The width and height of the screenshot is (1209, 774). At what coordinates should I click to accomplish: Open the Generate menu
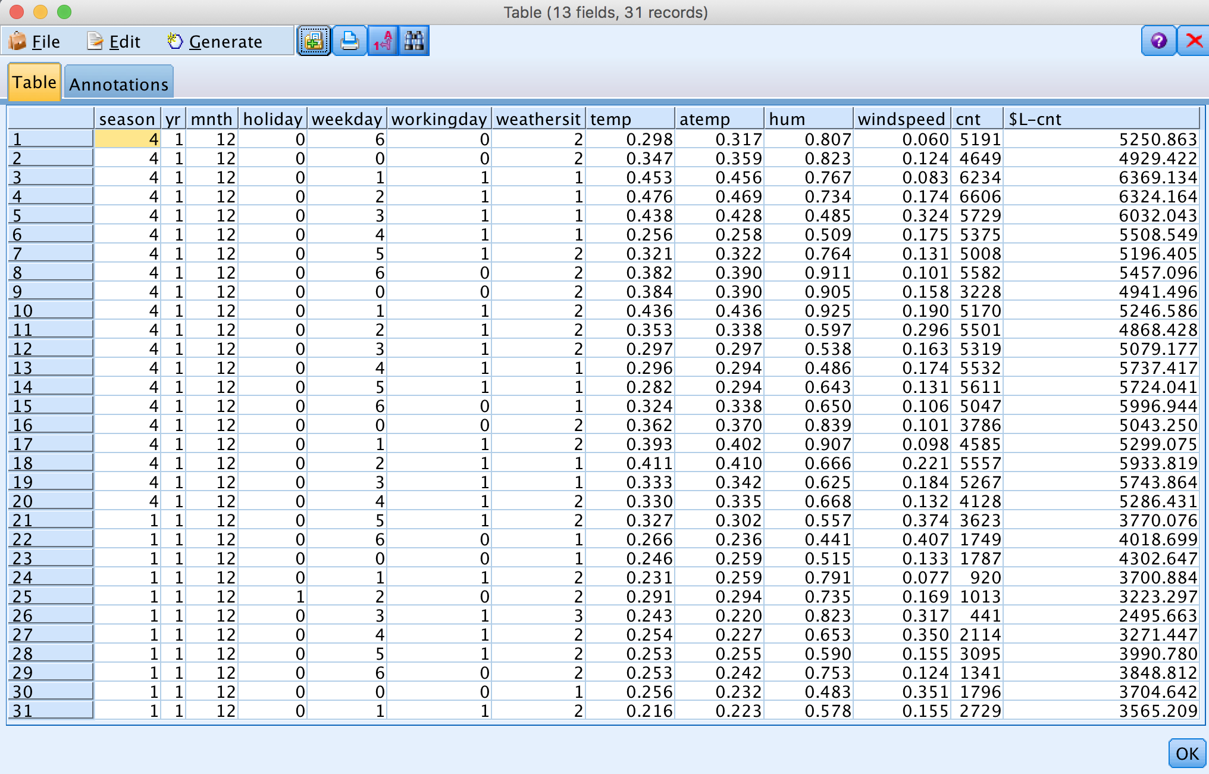215,42
